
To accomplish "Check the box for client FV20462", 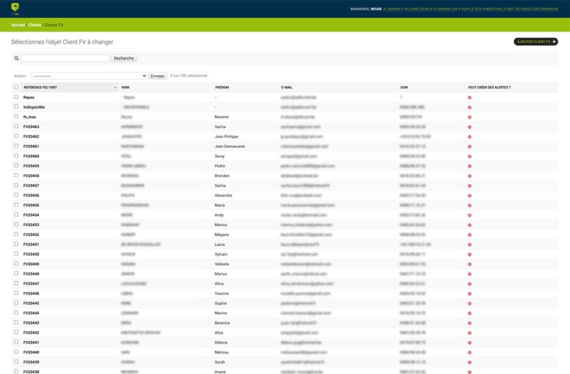I will (x=16, y=136).
